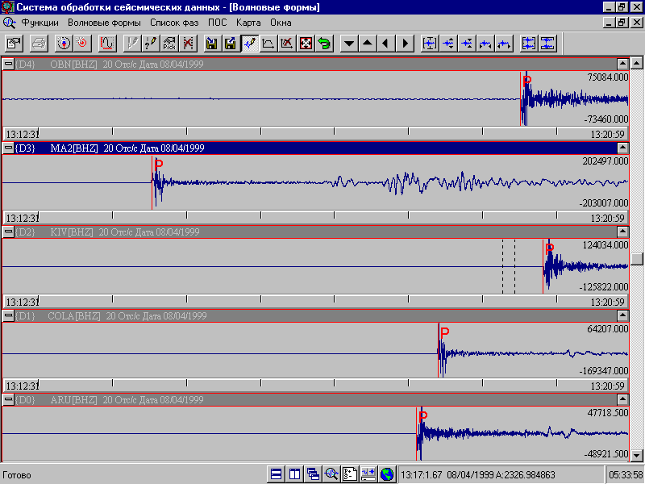
Task: Click the tile horizontally icon in status bar
Action: 276,474
